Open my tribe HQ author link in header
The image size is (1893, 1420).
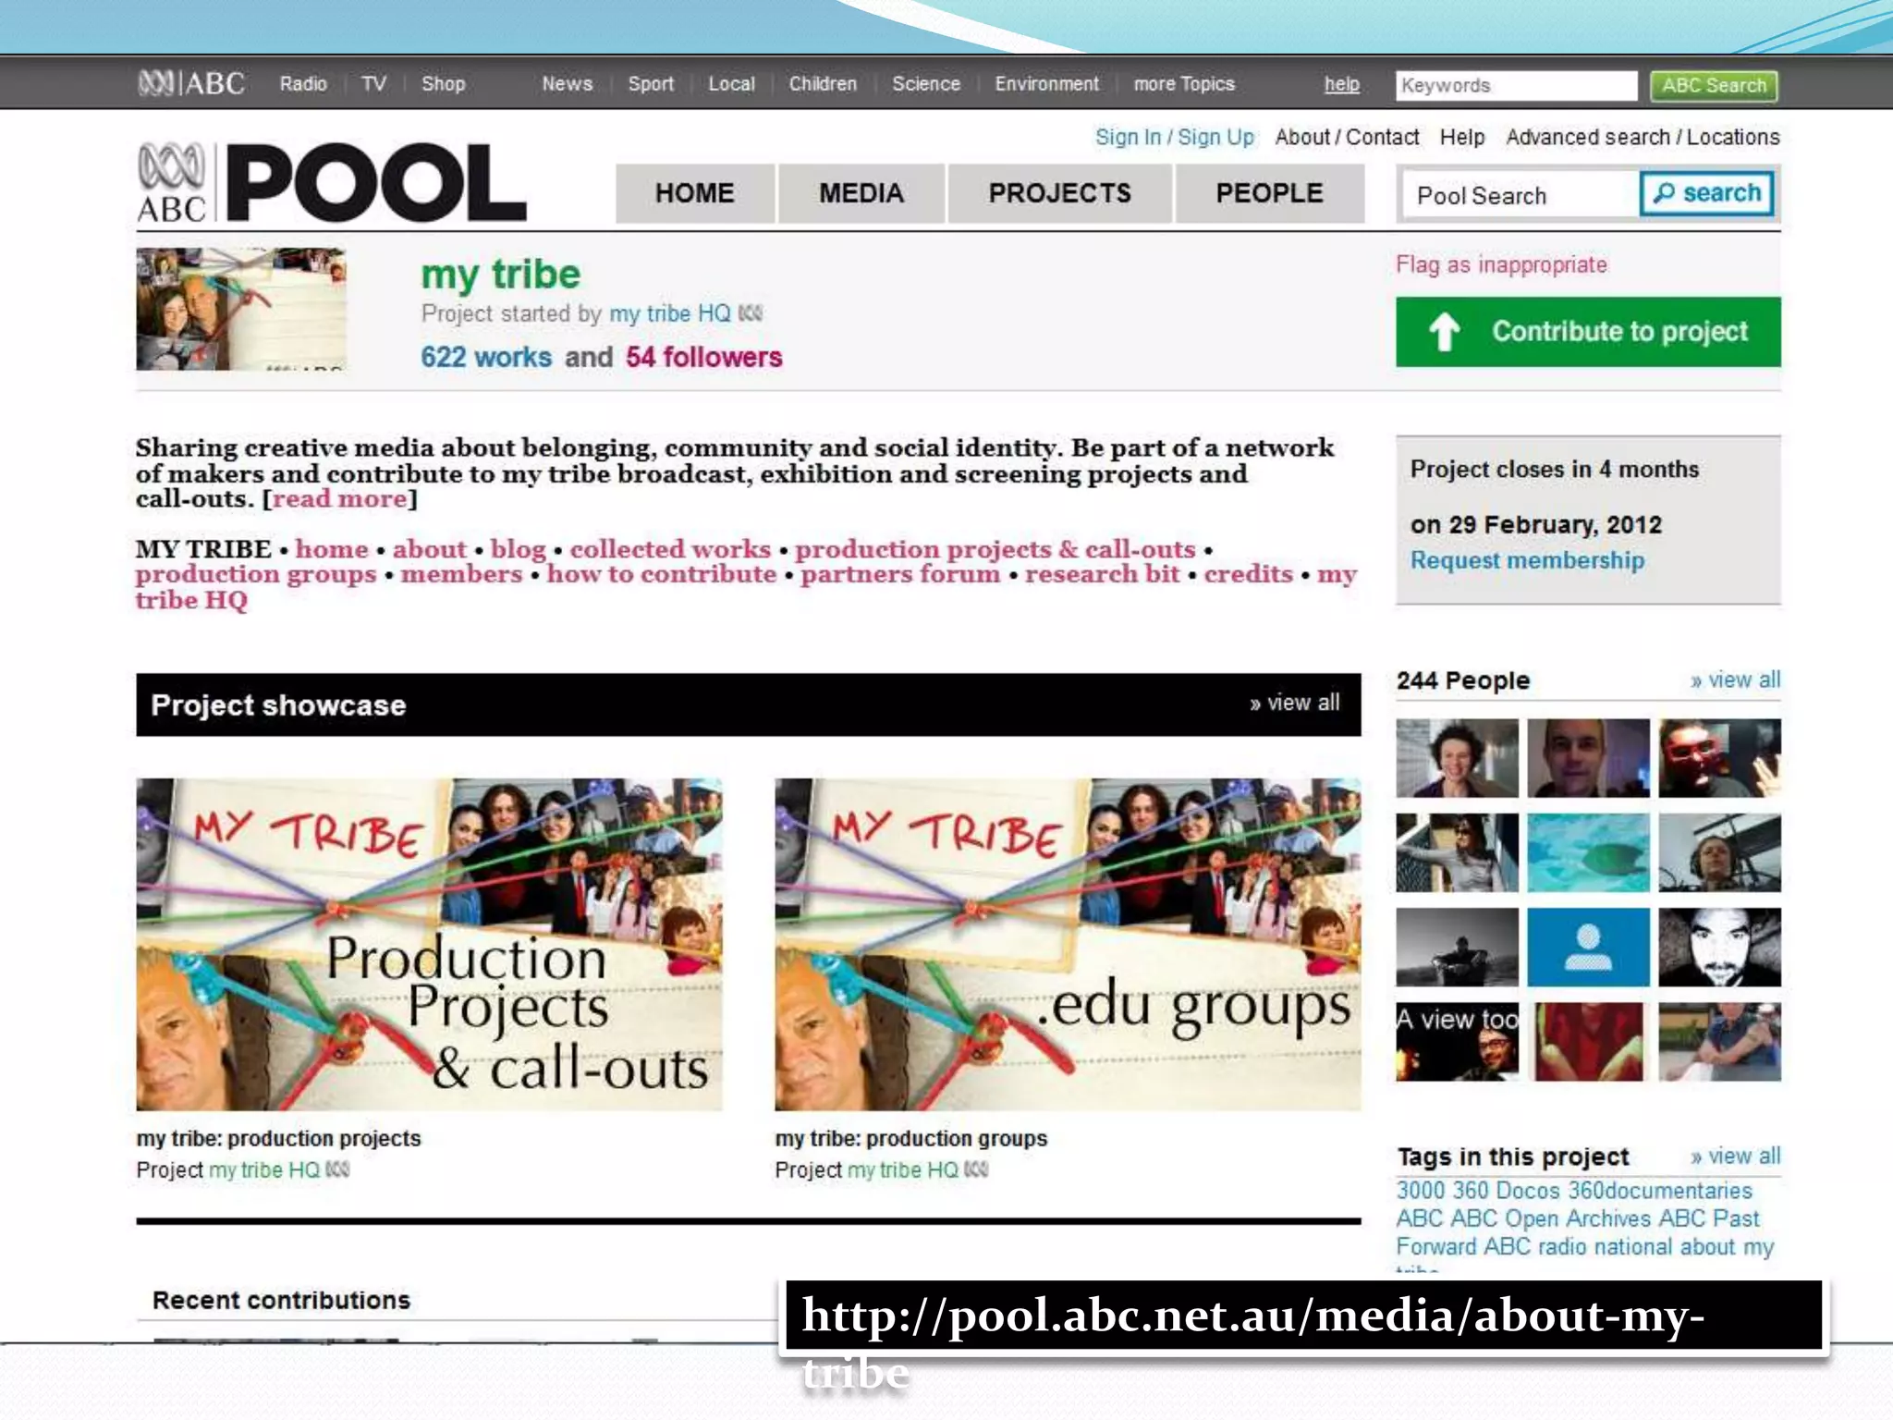coord(670,314)
